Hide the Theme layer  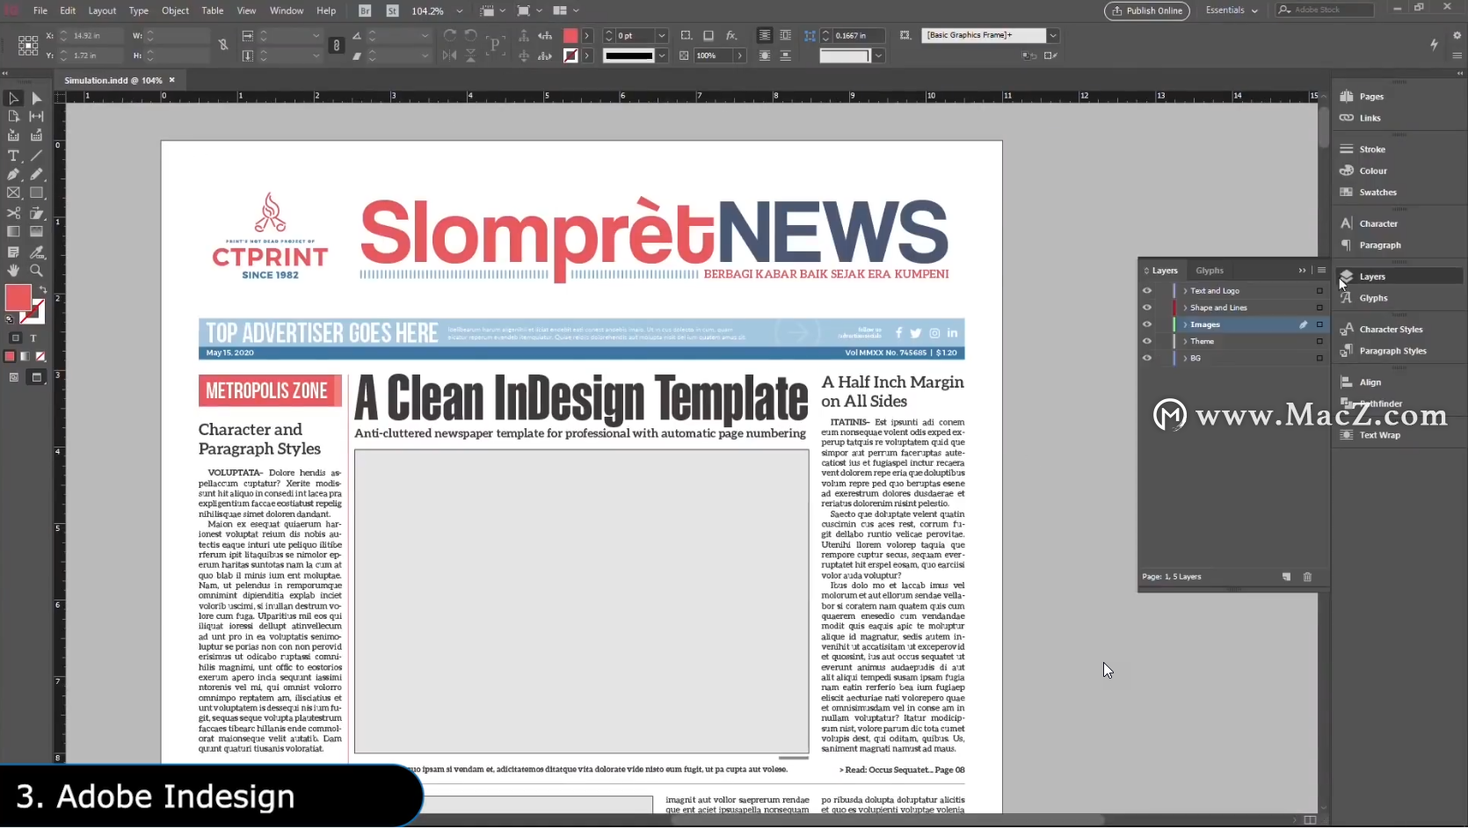coord(1146,341)
